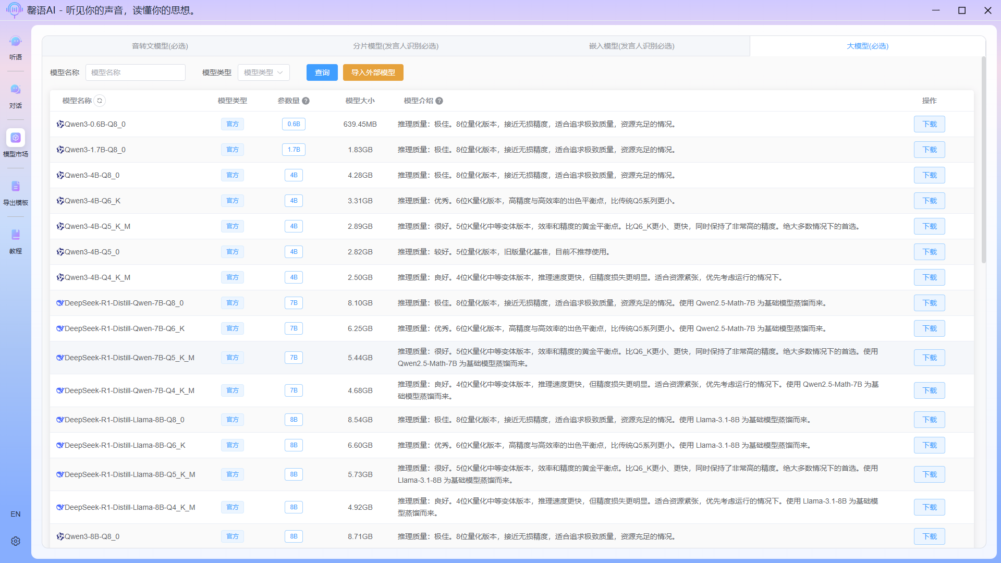The height and width of the screenshot is (563, 1001).
Task: Click the Qwen icon beside Qwen3-1.7B-Q8_0
Action: coord(60,150)
